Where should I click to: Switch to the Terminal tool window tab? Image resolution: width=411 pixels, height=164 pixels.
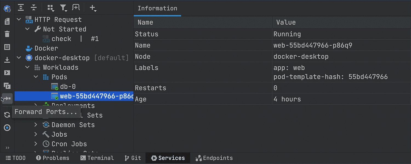(97, 158)
